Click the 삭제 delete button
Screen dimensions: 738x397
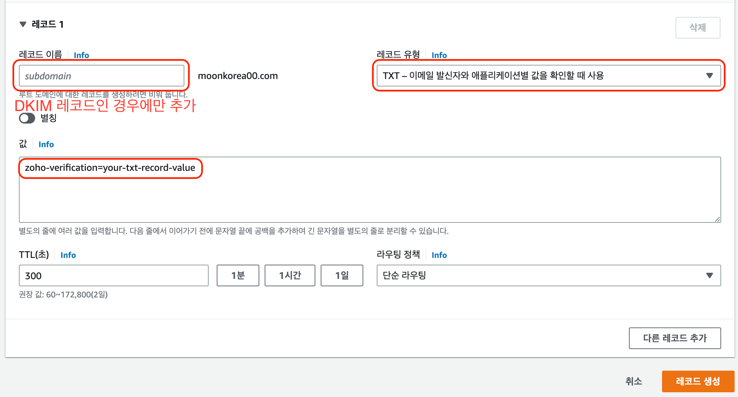(697, 28)
